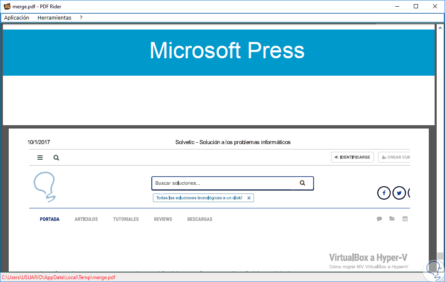Click the Twitter circle icon

click(399, 193)
